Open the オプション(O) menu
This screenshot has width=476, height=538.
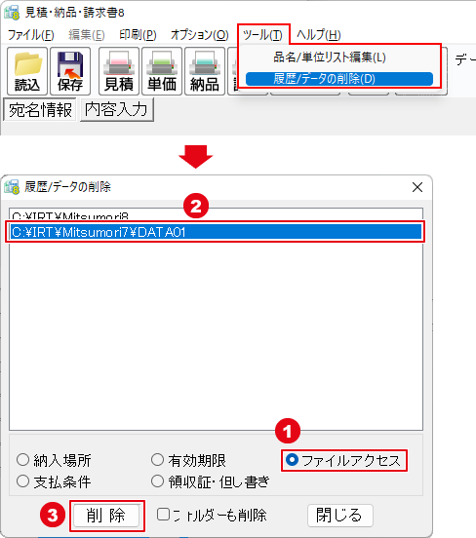[x=200, y=35]
